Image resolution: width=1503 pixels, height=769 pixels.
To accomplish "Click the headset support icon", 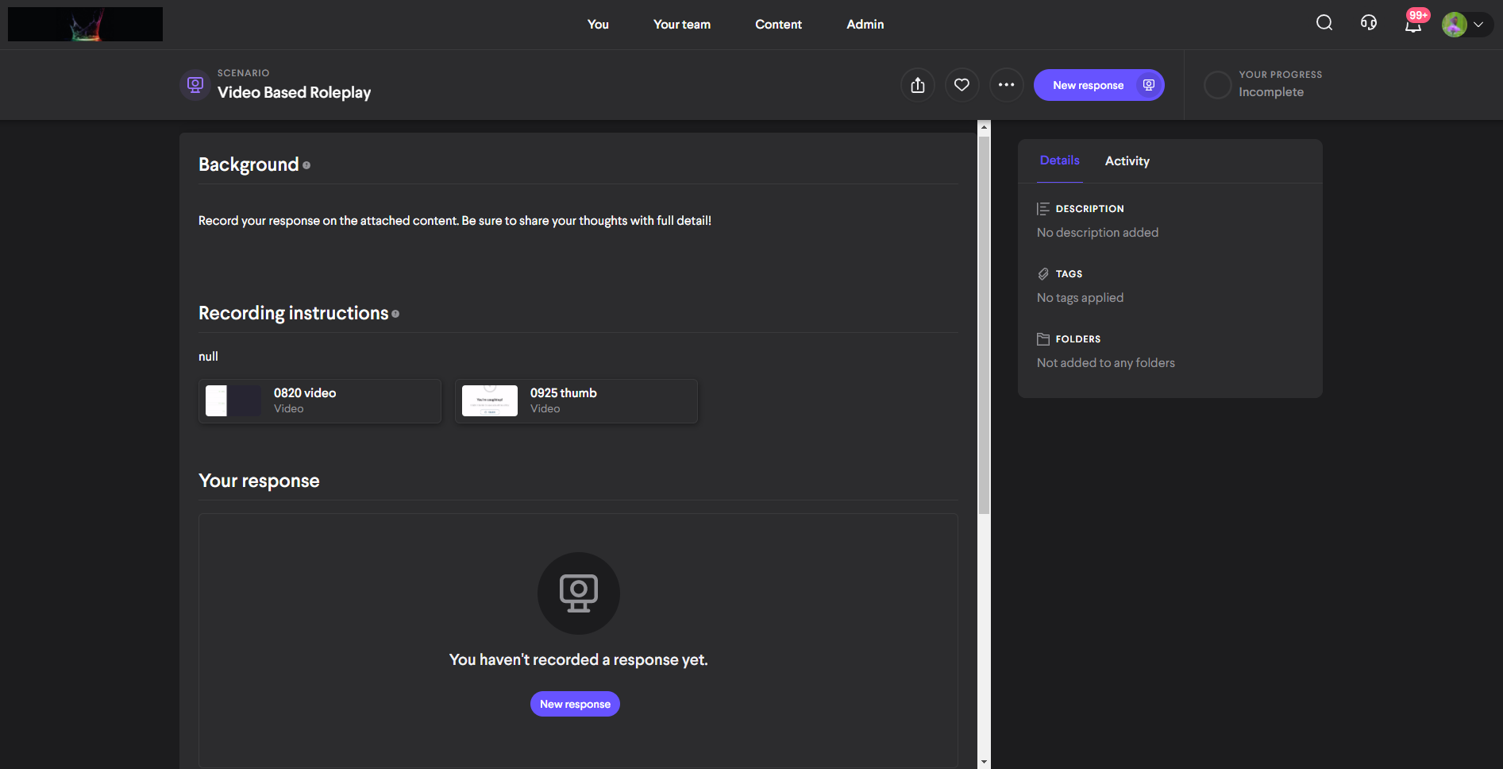I will 1368,23.
